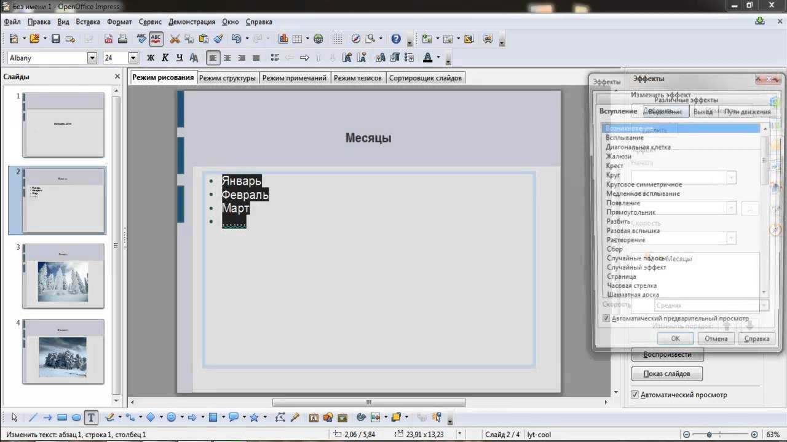787x442 pixels.
Task: Open the Undo history dropdown arrow
Action: 247,39
